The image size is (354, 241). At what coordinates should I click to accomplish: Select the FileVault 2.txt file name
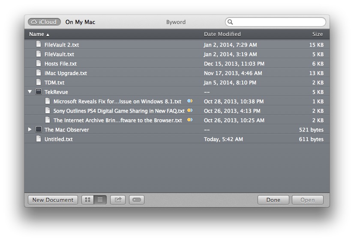click(x=62, y=45)
